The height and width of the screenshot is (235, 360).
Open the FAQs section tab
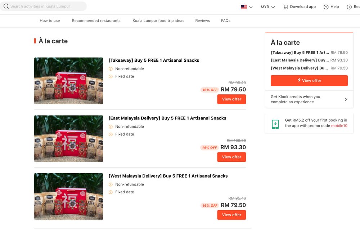(x=226, y=20)
